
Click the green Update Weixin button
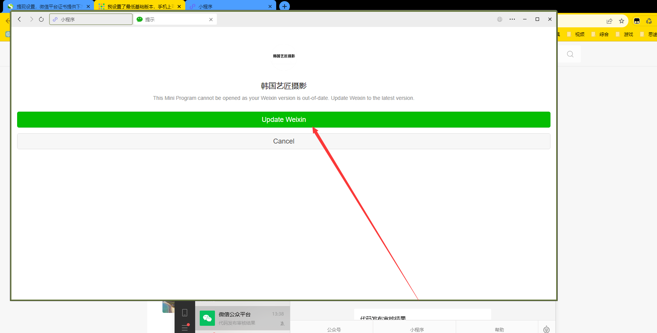coord(284,120)
